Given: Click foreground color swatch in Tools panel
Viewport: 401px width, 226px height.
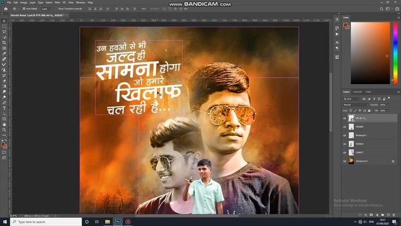Looking at the screenshot, I should 3,145.
